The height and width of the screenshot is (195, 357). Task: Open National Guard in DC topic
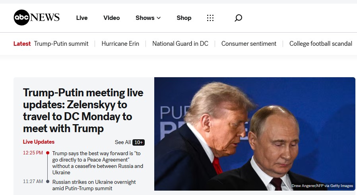pos(180,44)
